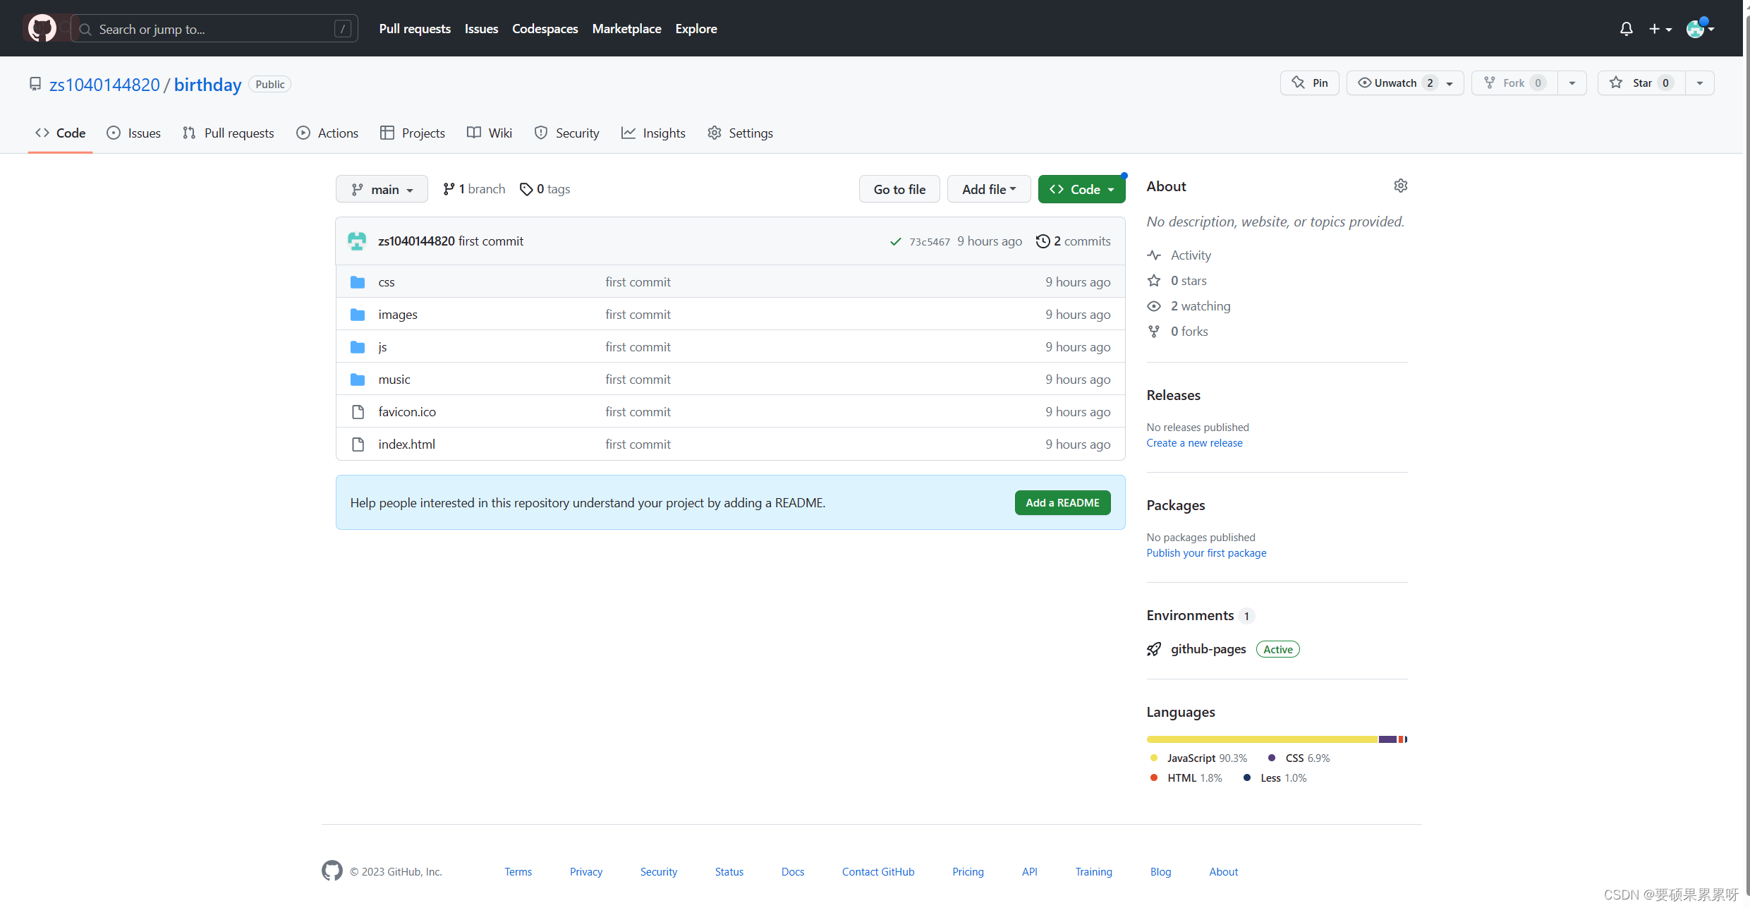
Task: Click the commit author avatar
Action: point(357,241)
